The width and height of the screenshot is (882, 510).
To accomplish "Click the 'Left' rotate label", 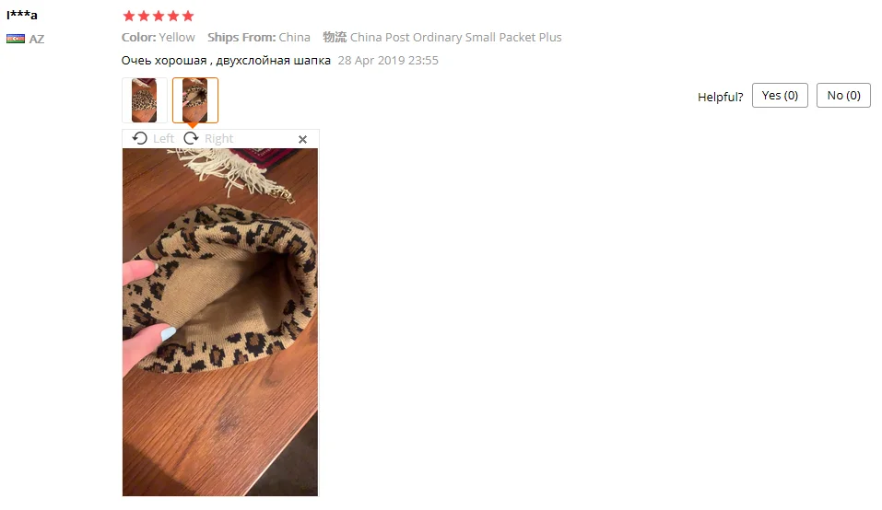I will (164, 139).
